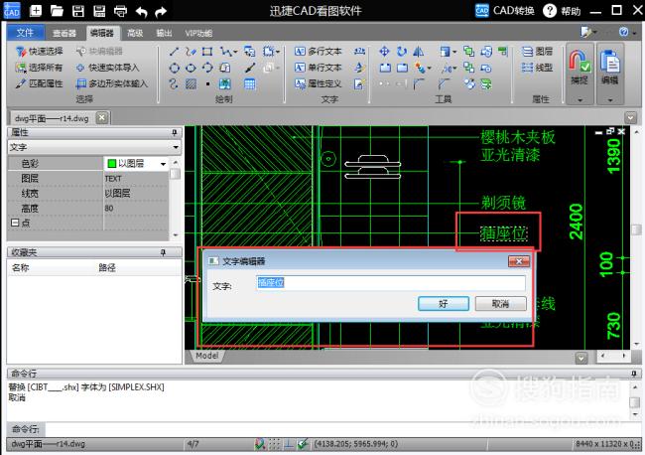Create new file with plus icon
Viewport: 645px width, 455px height.
point(36,11)
